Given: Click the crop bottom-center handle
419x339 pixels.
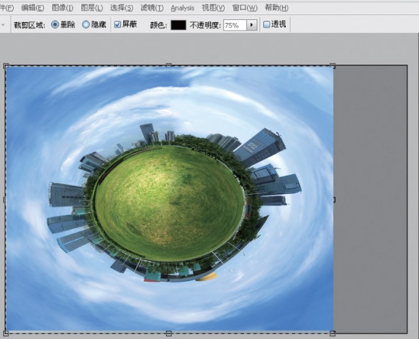Looking at the screenshot, I should [169, 333].
